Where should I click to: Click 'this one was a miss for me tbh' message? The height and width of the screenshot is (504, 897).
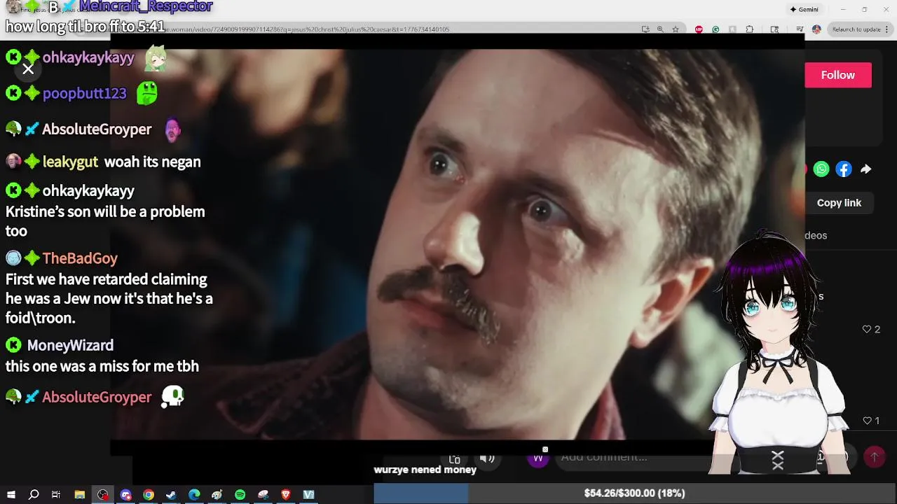tap(102, 366)
